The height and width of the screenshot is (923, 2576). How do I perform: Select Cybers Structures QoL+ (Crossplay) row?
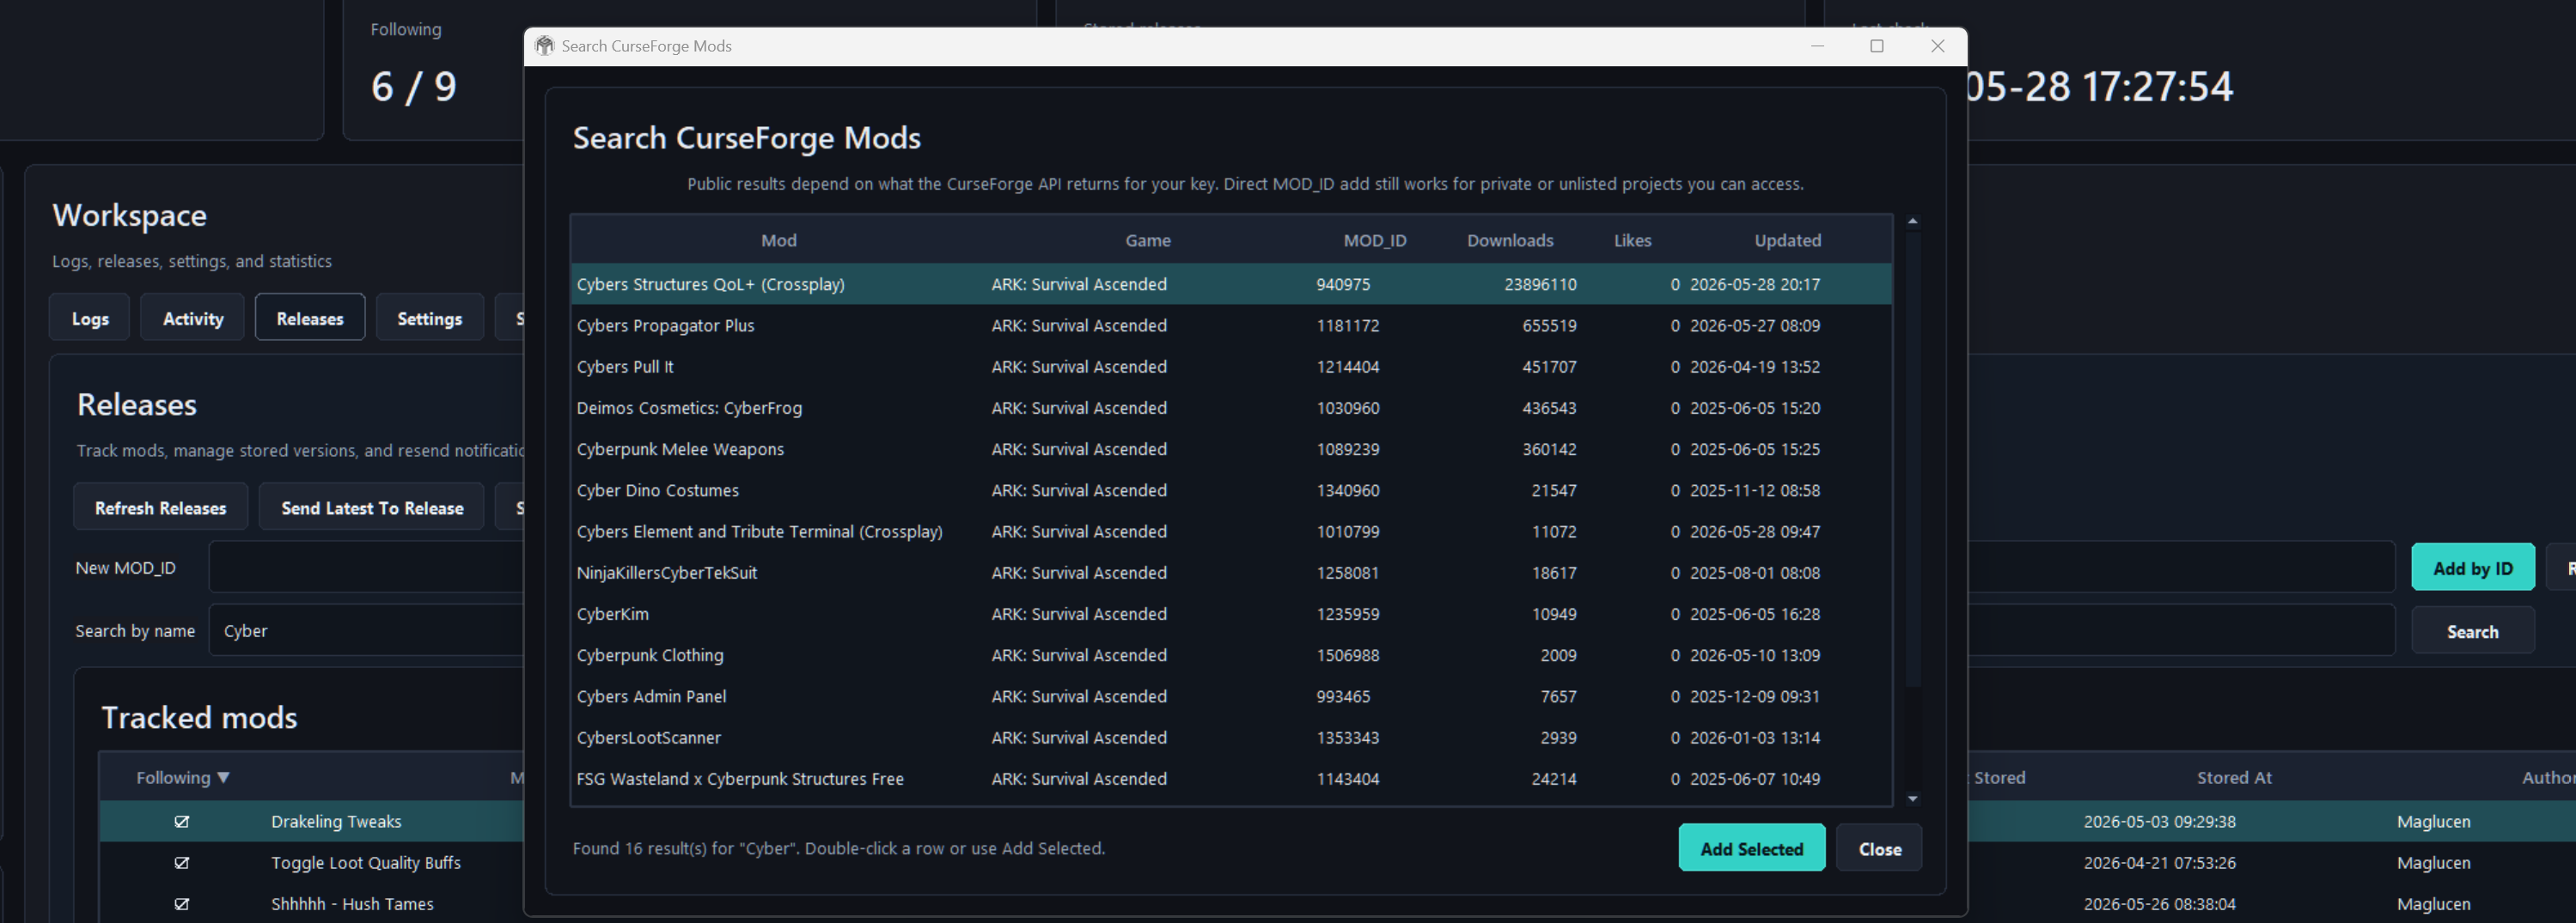pyautogui.click(x=1231, y=283)
